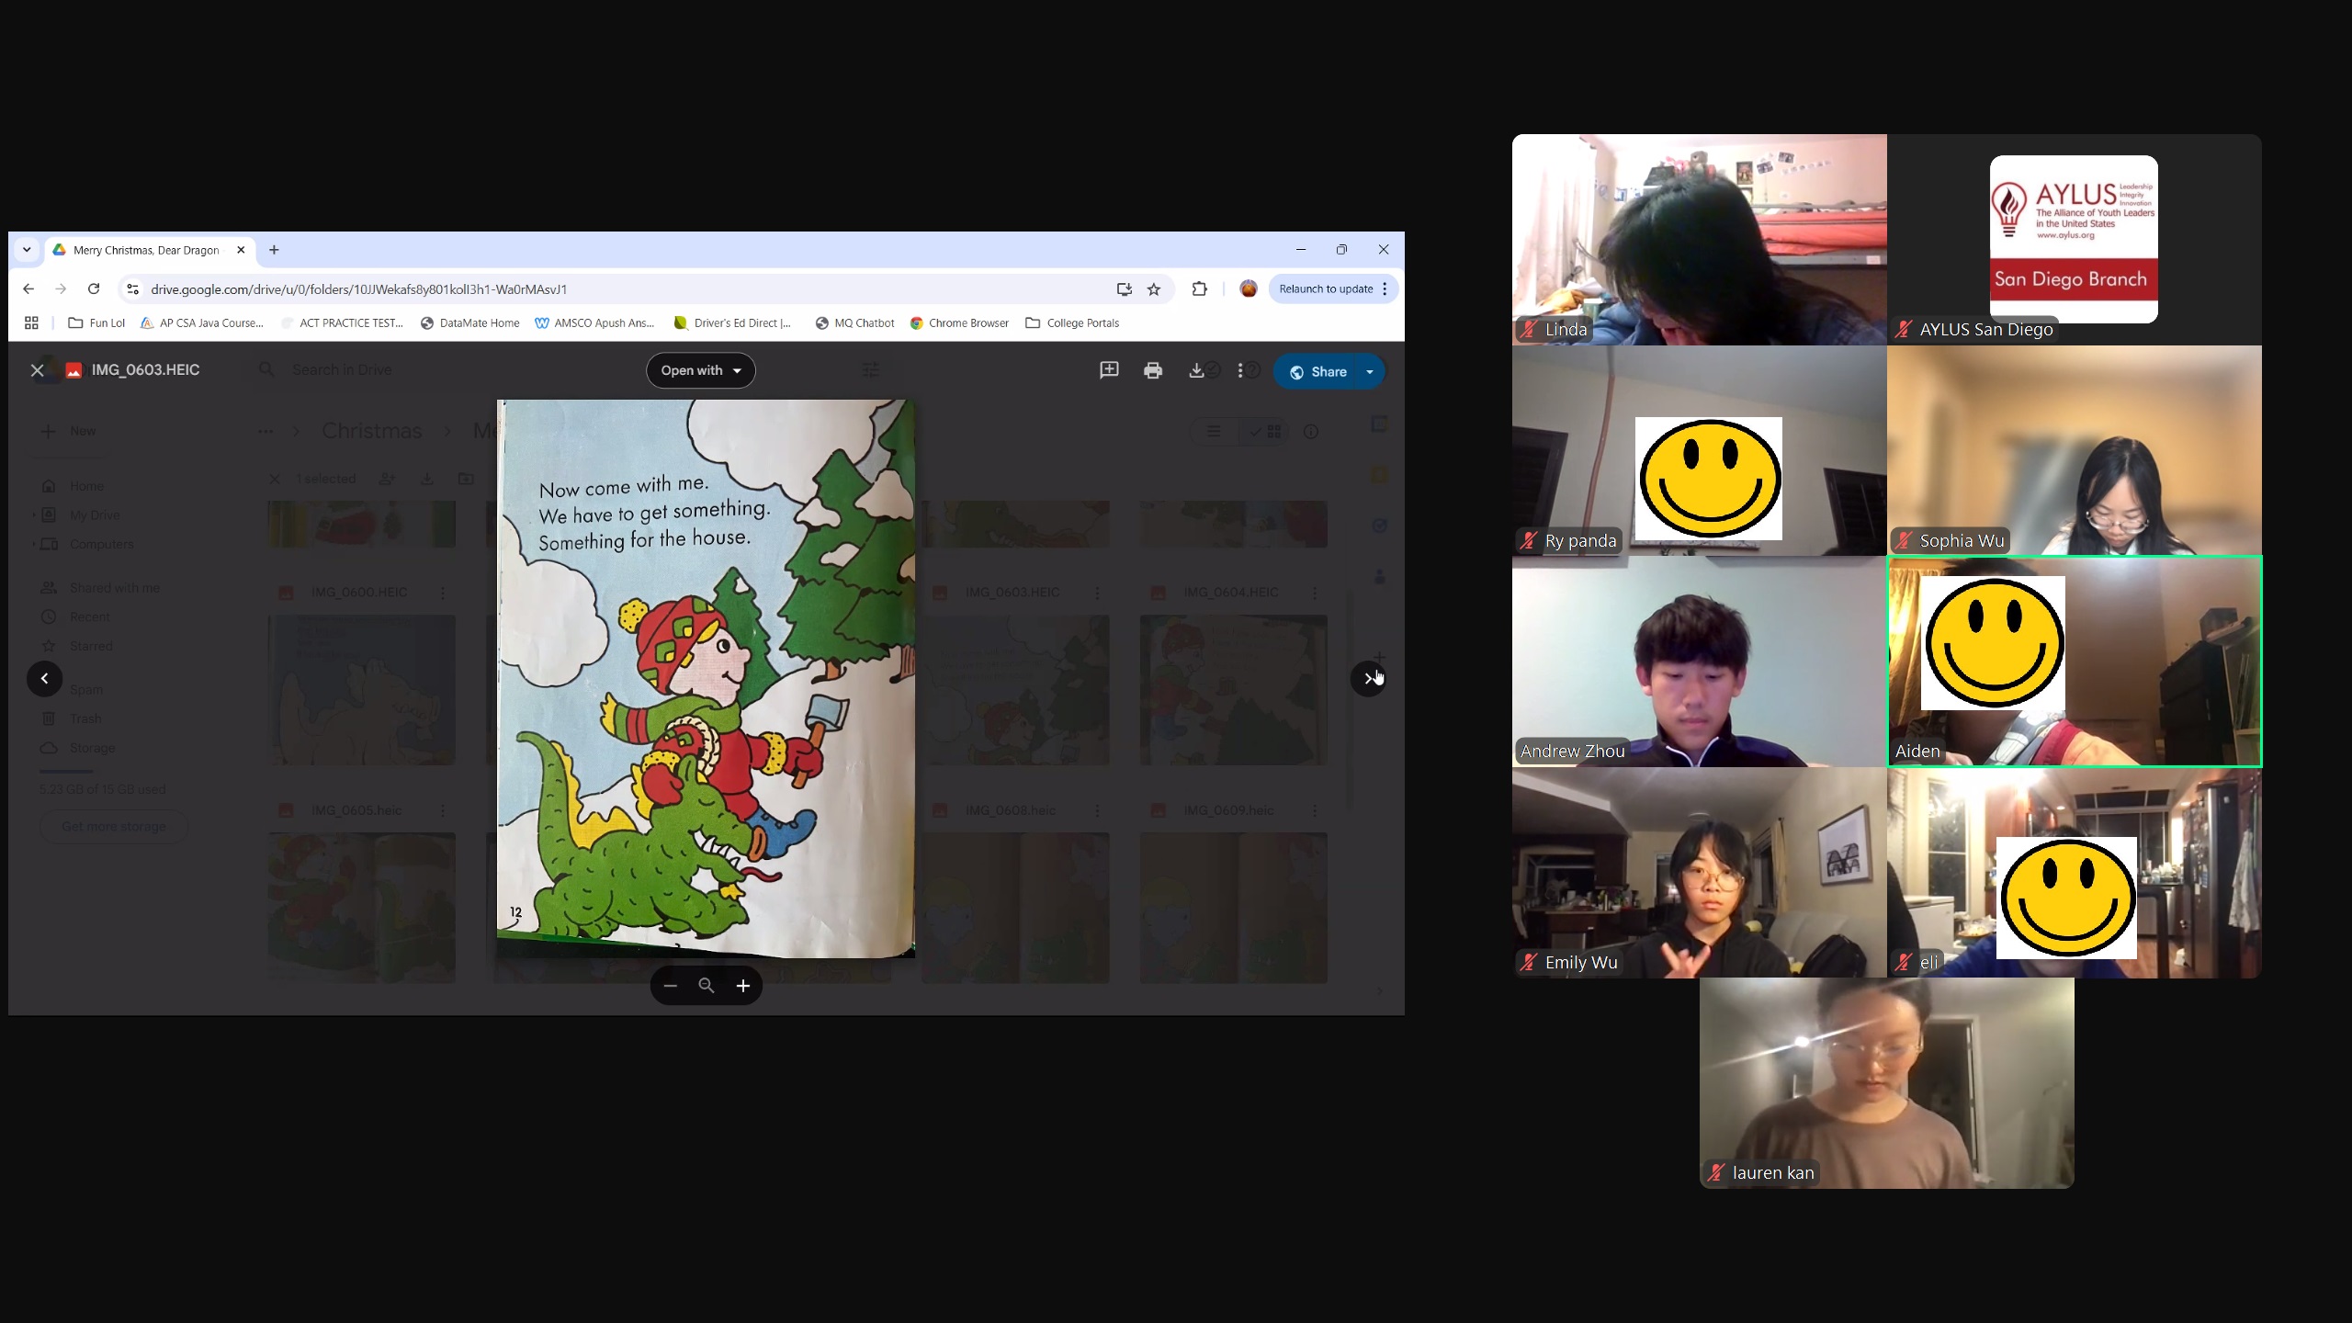Open MQ Chatbot bookmark
Image resolution: width=2352 pixels, height=1323 pixels.
(x=854, y=323)
